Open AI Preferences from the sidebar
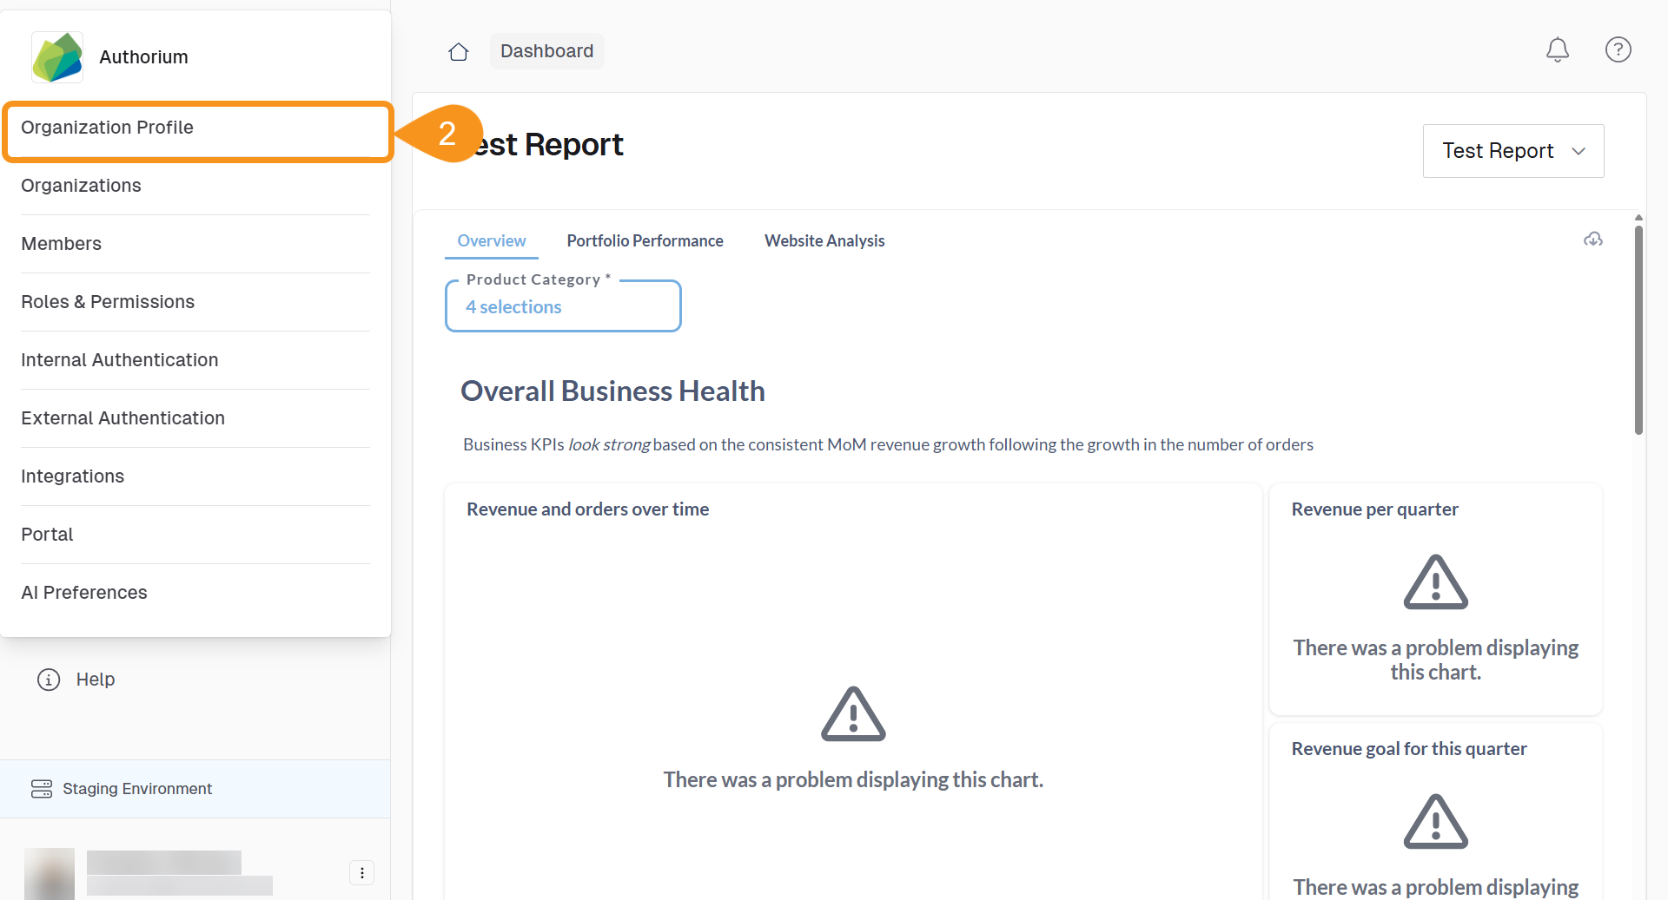The height and width of the screenshot is (900, 1668). (x=83, y=592)
